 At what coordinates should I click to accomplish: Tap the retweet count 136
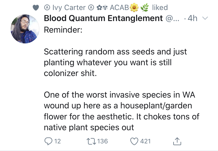click(102, 141)
